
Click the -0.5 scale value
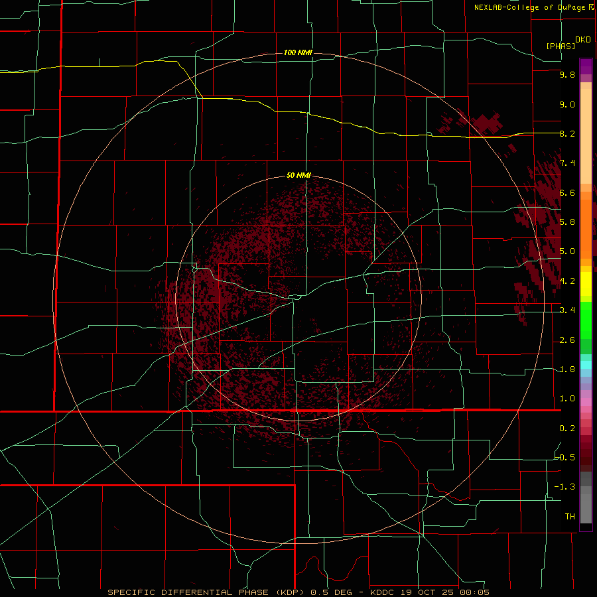coord(565,458)
